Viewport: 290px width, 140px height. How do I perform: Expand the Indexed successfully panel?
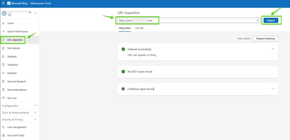click(x=273, y=49)
